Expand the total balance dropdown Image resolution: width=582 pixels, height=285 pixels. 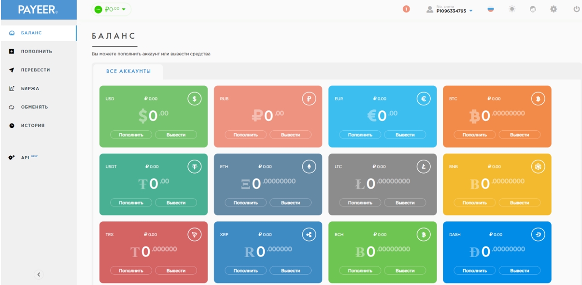[111, 9]
